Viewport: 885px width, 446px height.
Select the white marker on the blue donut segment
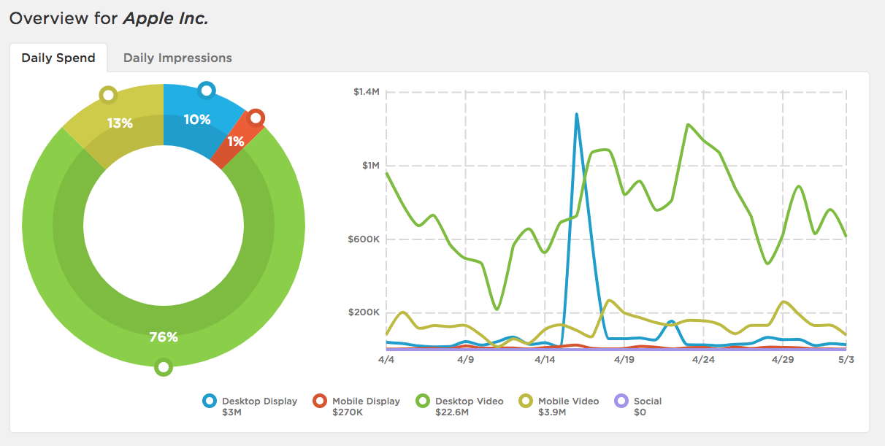click(x=207, y=89)
